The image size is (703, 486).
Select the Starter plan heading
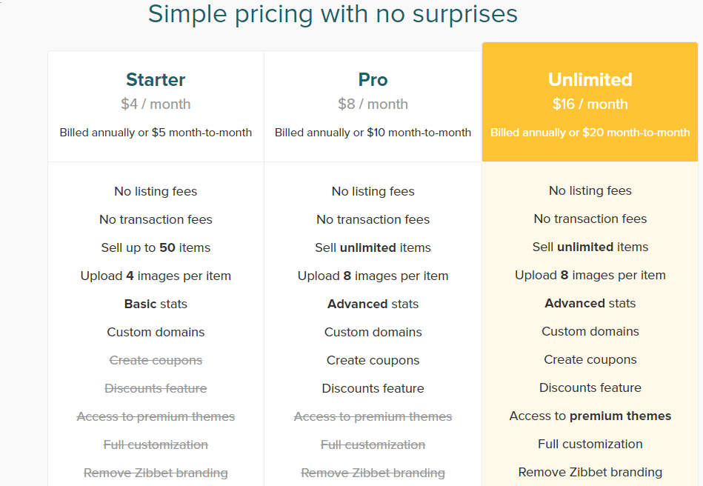[156, 80]
